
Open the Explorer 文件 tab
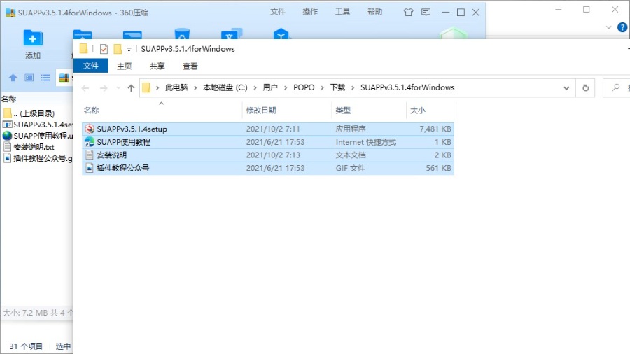pos(91,66)
